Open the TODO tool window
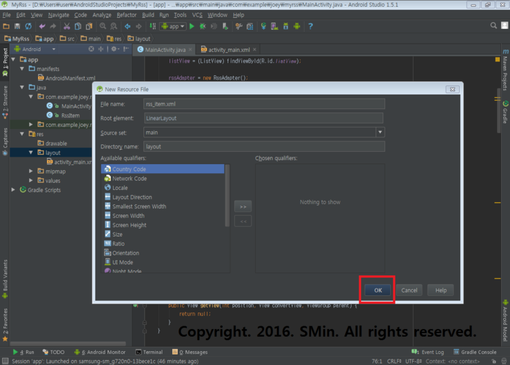 [54, 352]
